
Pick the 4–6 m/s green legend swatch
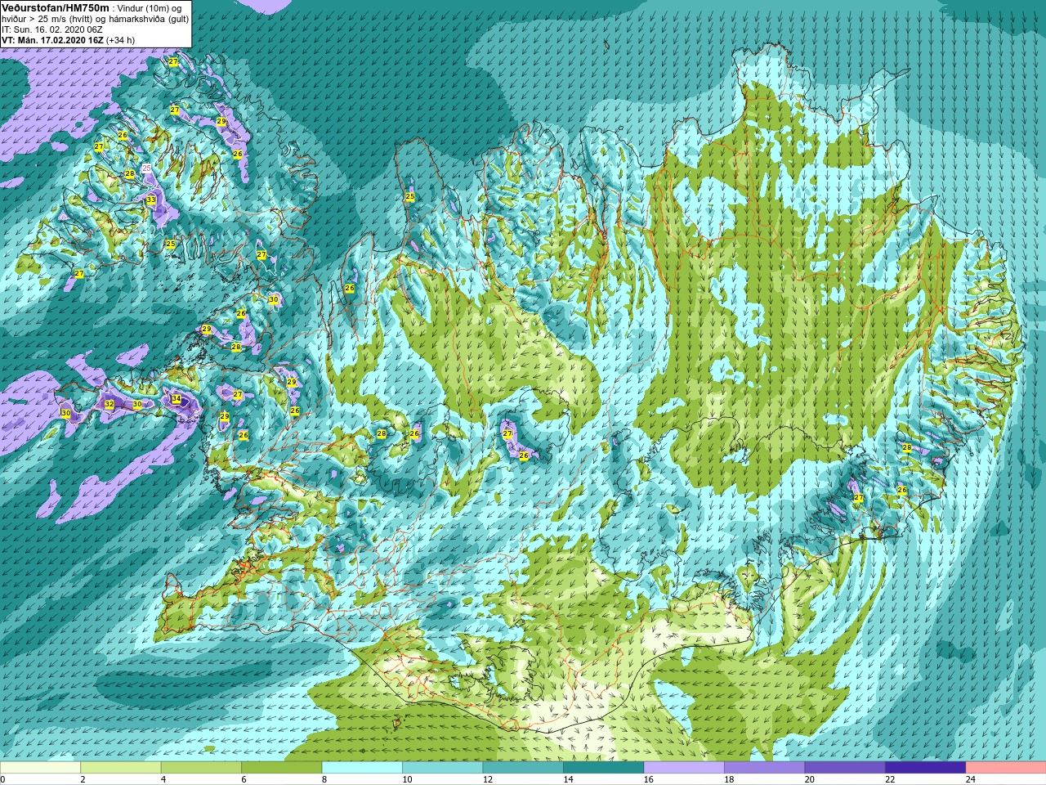coord(201,768)
